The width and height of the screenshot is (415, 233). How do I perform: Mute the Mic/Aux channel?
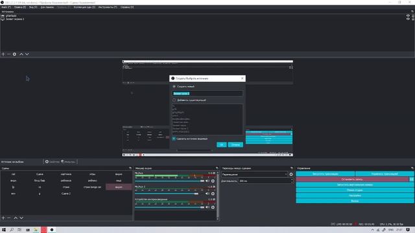[x=207, y=181]
